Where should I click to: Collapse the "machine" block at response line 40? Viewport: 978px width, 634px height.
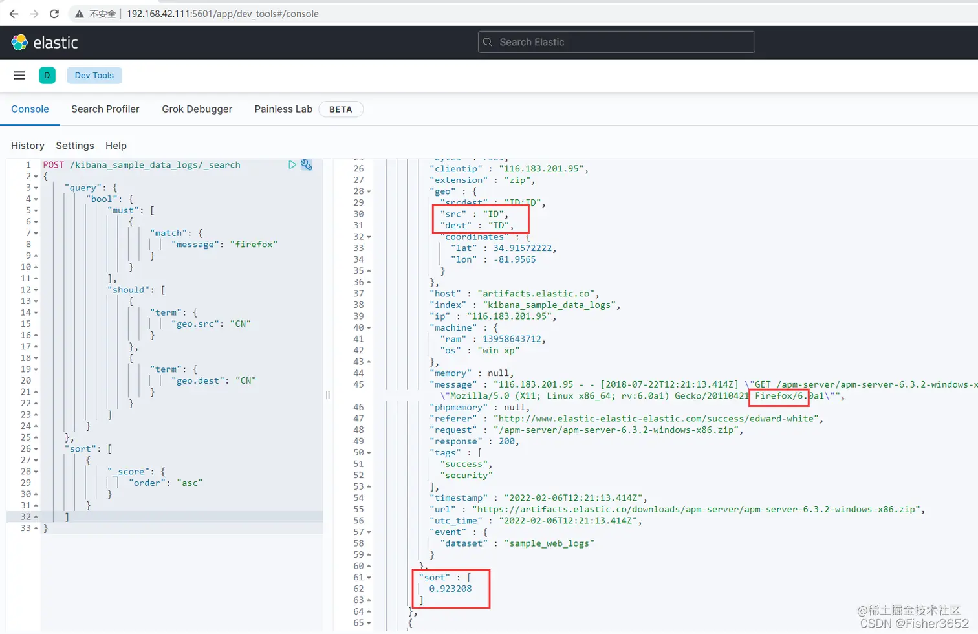(x=369, y=328)
